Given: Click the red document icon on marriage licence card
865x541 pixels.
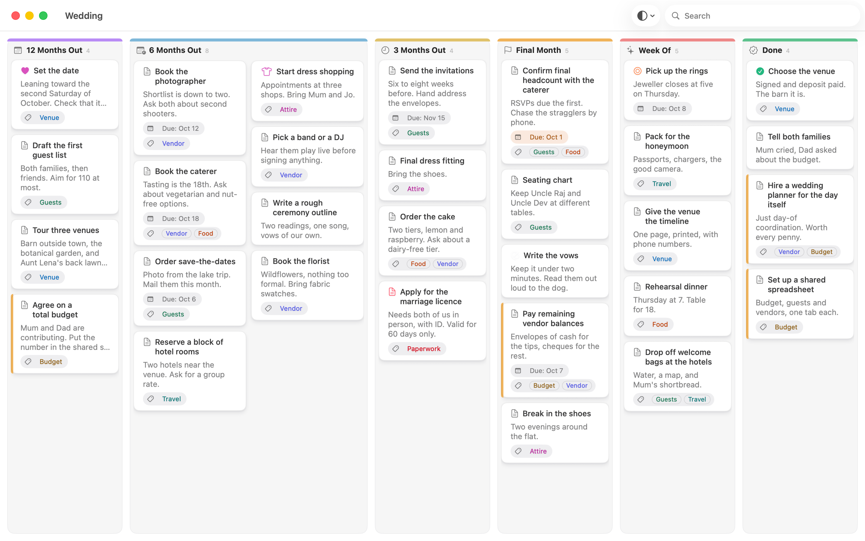Looking at the screenshot, I should click(392, 292).
